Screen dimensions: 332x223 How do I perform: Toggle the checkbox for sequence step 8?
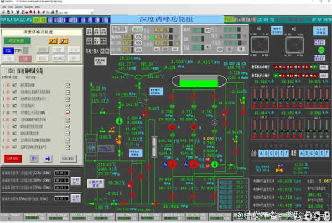tap(68, 134)
